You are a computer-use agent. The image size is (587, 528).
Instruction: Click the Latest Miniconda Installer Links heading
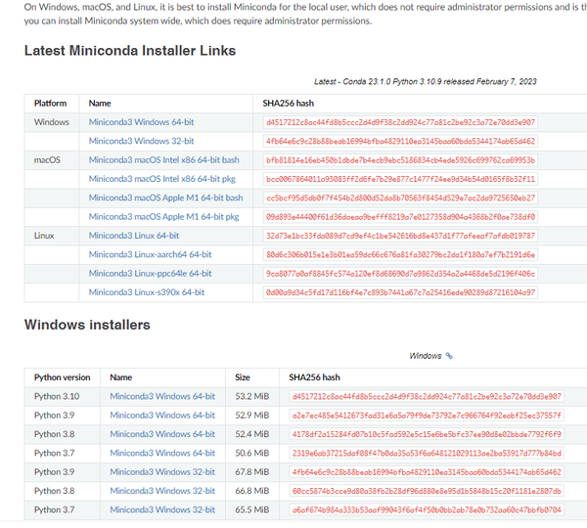[x=130, y=51]
